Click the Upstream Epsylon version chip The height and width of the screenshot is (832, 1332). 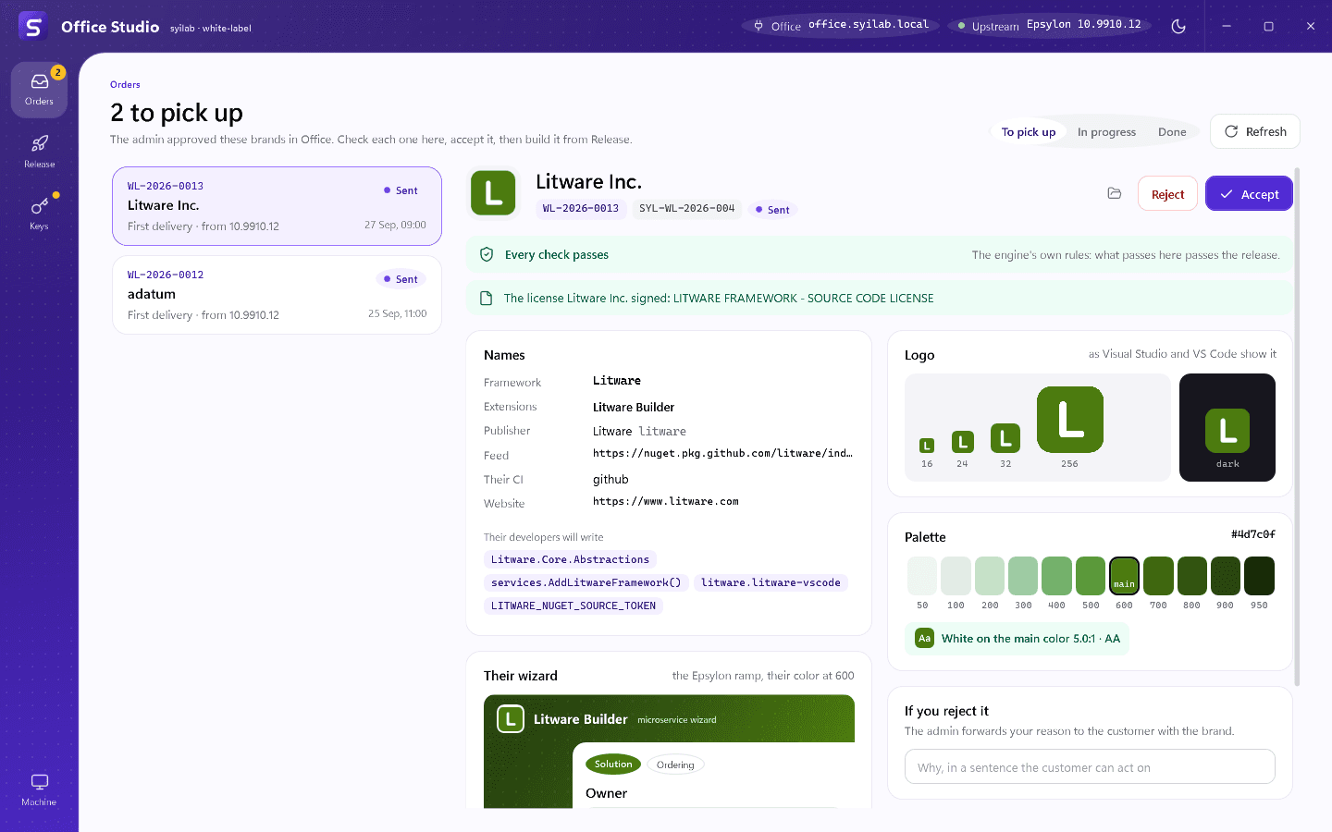coord(1049,26)
